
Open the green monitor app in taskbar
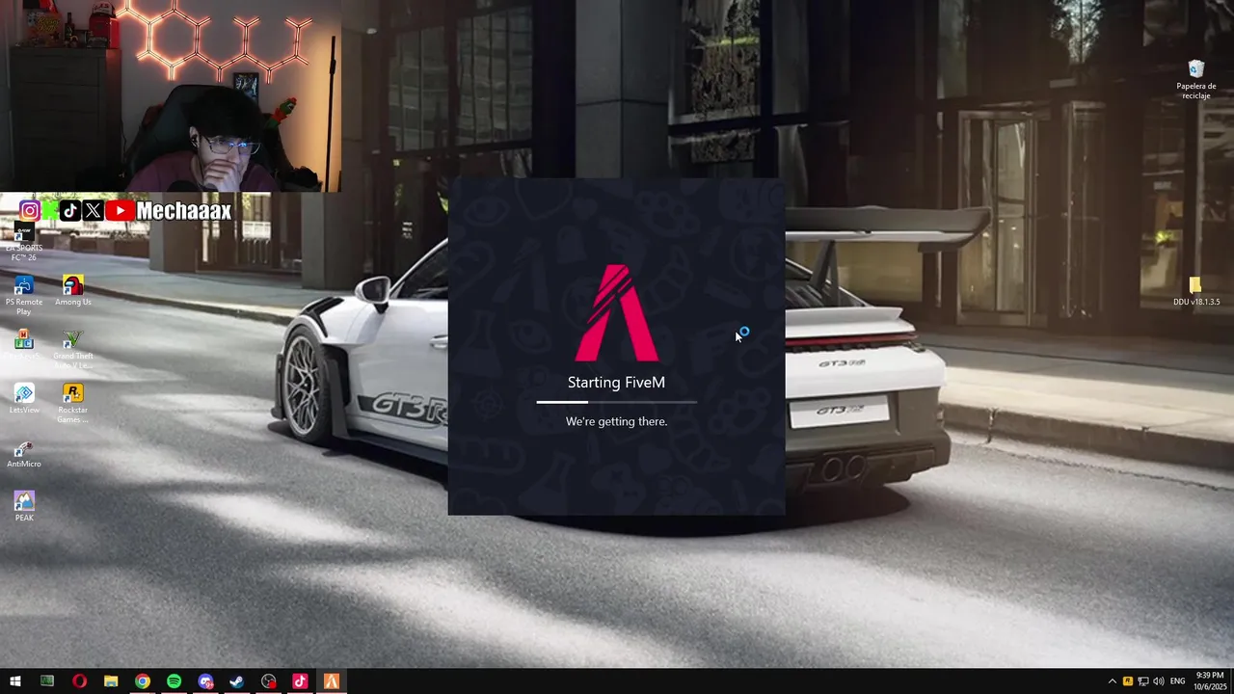(x=47, y=681)
